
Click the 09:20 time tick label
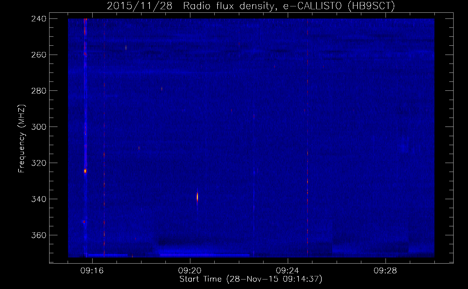(190, 271)
